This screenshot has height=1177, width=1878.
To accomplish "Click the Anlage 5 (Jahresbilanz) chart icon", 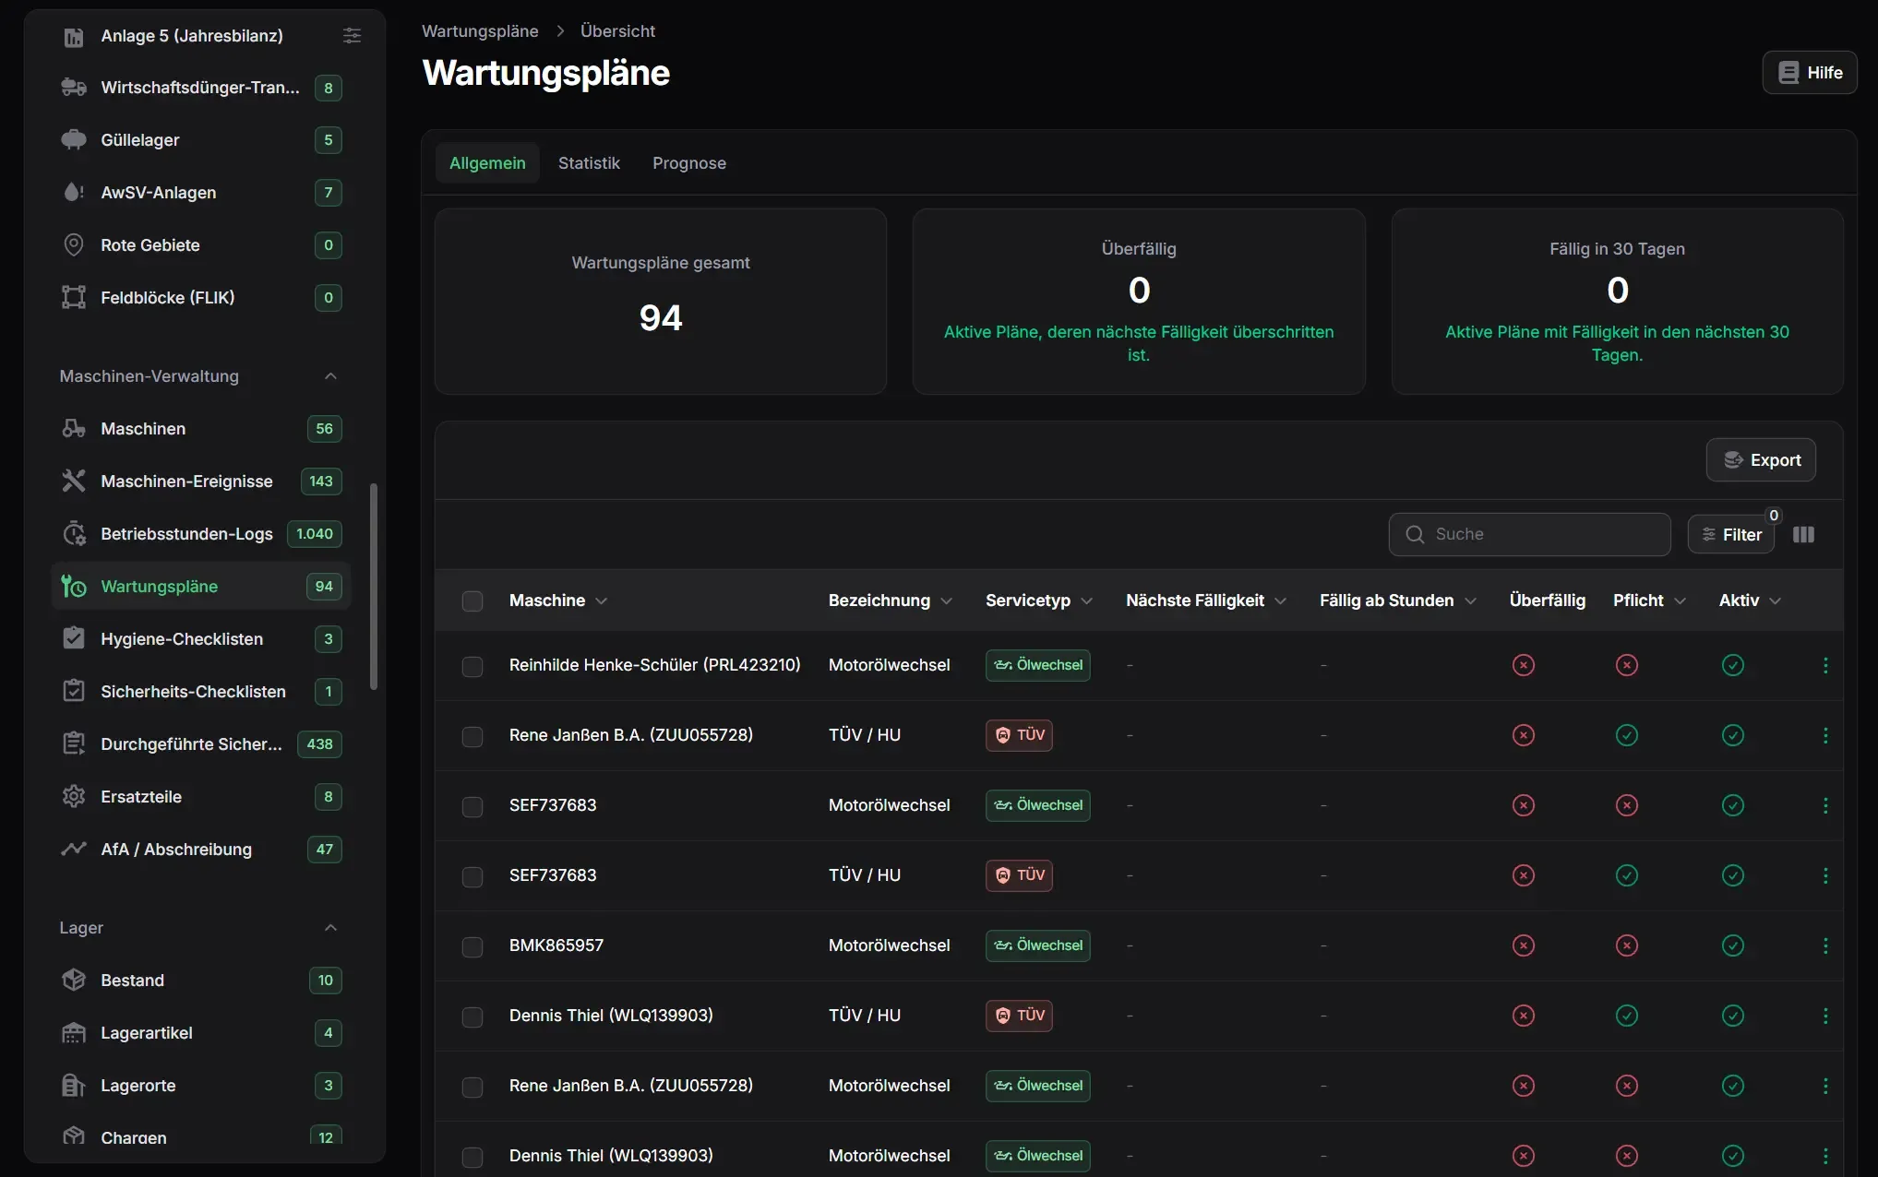I will tap(74, 36).
